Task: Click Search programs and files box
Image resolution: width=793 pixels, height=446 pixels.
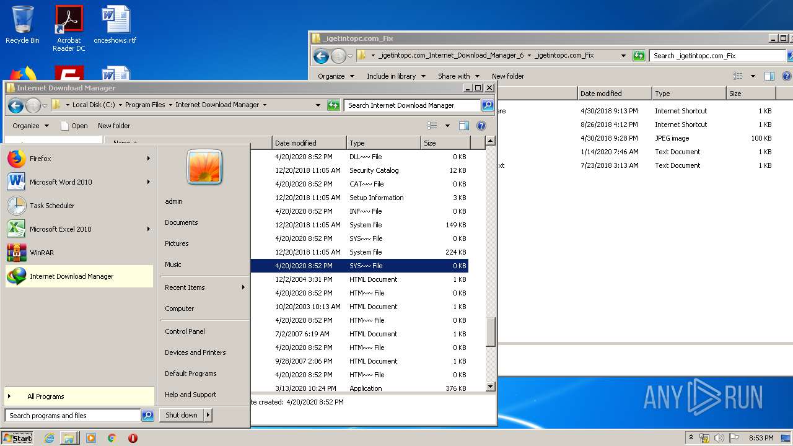Action: tap(72, 416)
